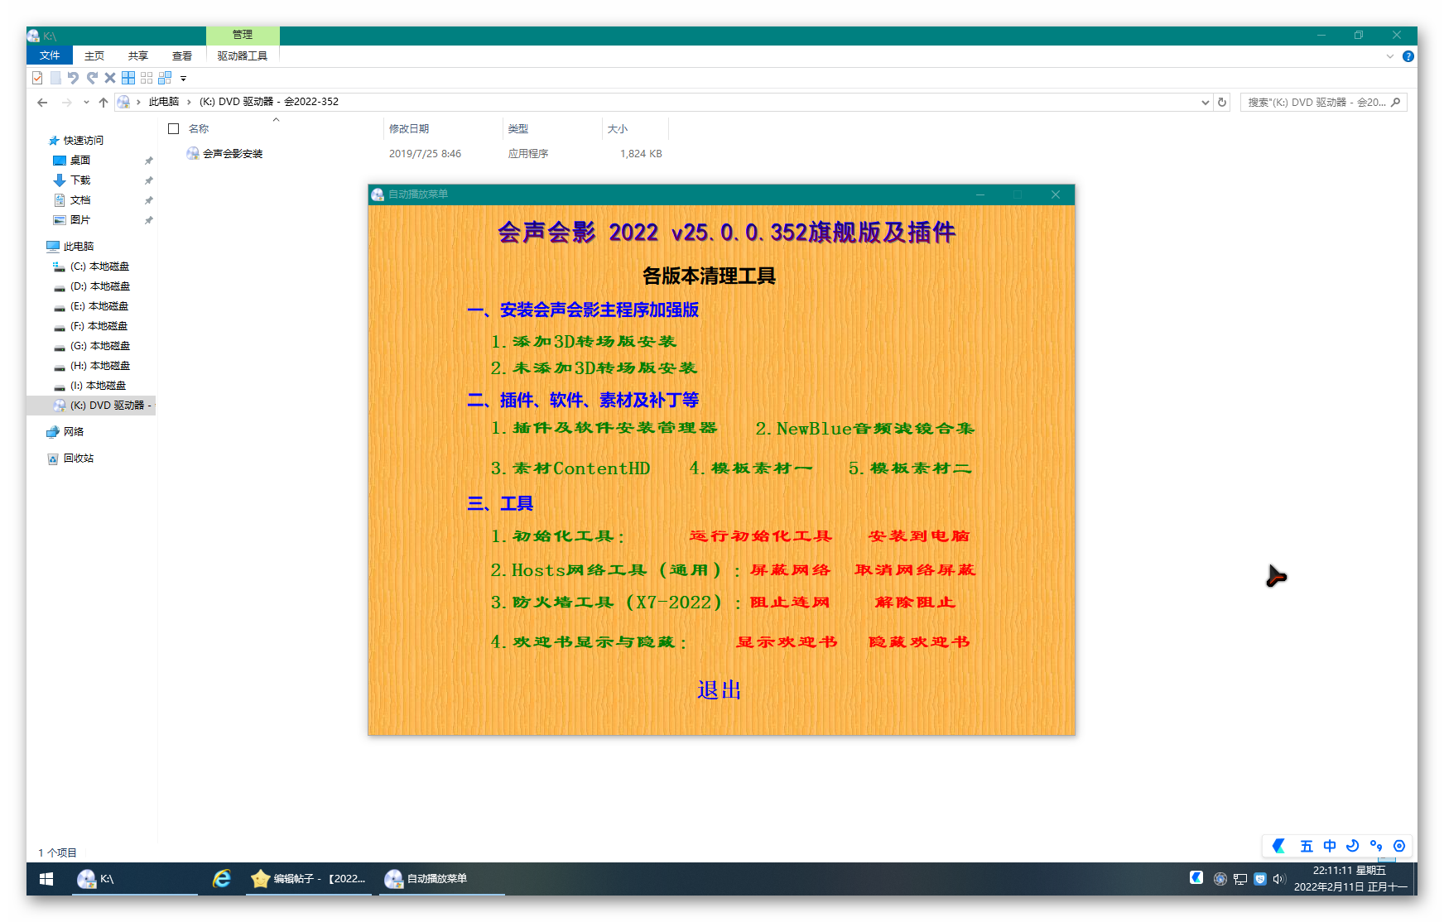Image resolution: width=1444 pixels, height=922 pixels.
Task: Click 隐藏欢迎书 option
Action: [919, 641]
